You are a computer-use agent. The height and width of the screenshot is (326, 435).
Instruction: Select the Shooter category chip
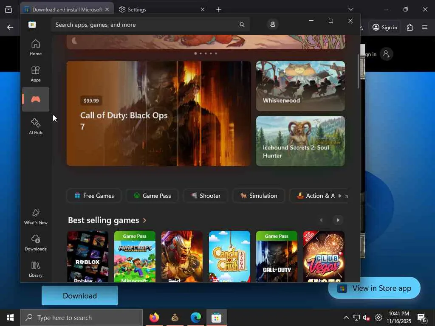[206, 196]
